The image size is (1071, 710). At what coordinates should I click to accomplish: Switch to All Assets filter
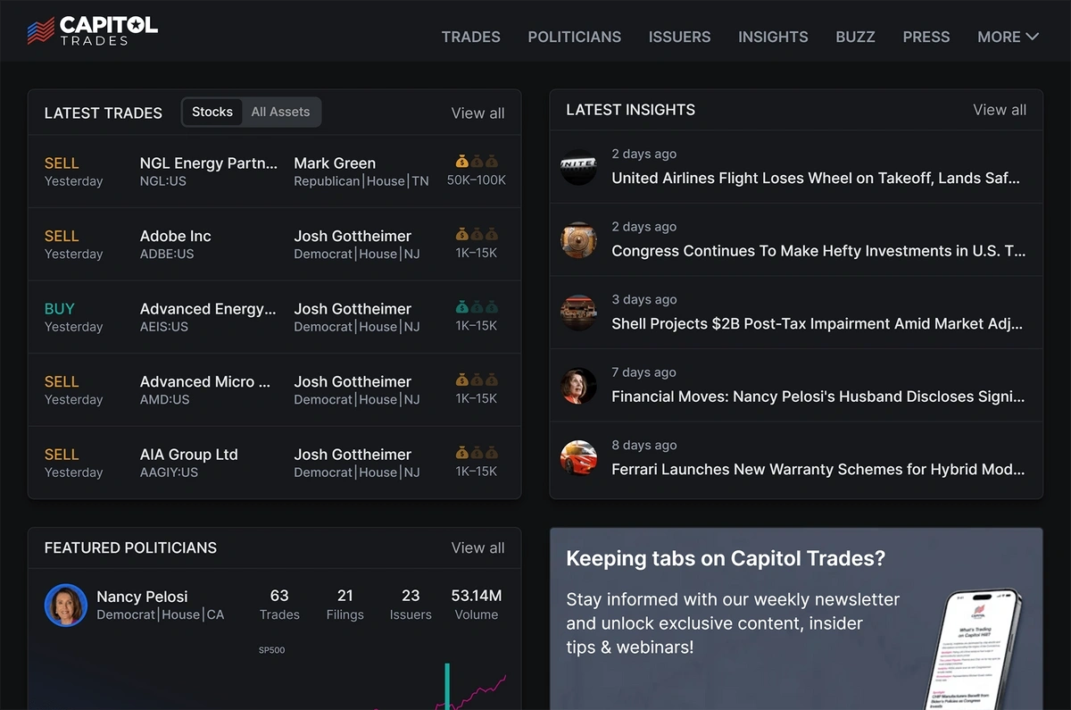point(280,112)
